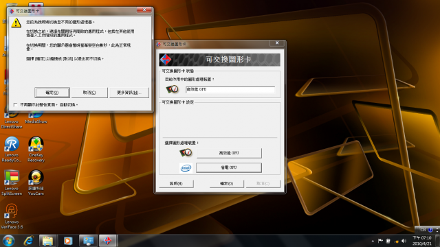Screen dimensions: 440x247
Task: Open Lenovo ReadyComm desktop shortcut
Action: pyautogui.click(x=12, y=150)
